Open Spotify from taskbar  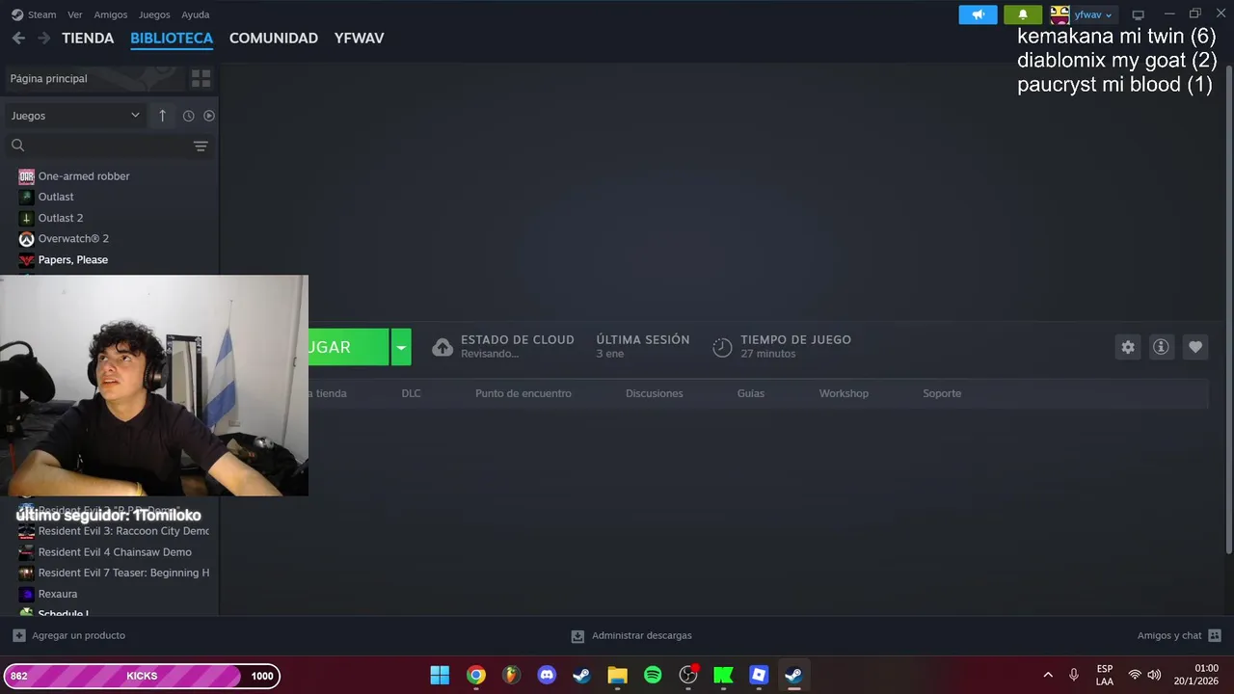[653, 675]
